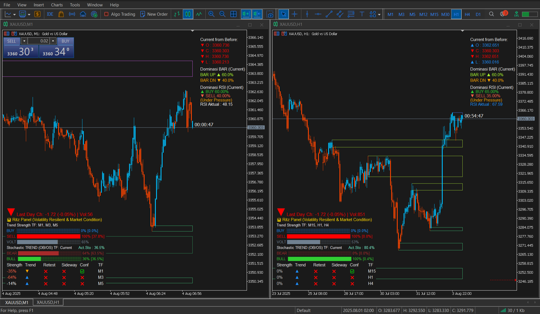
Task: Open the chart templates/profiles icon
Action: [x=22, y=14]
